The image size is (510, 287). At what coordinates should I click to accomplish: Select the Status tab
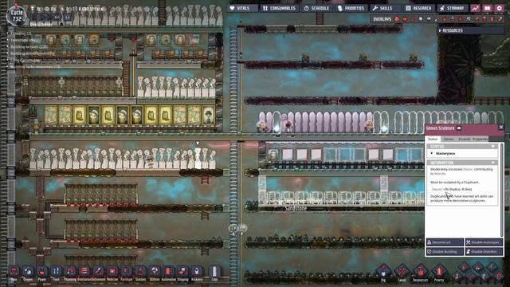click(433, 139)
